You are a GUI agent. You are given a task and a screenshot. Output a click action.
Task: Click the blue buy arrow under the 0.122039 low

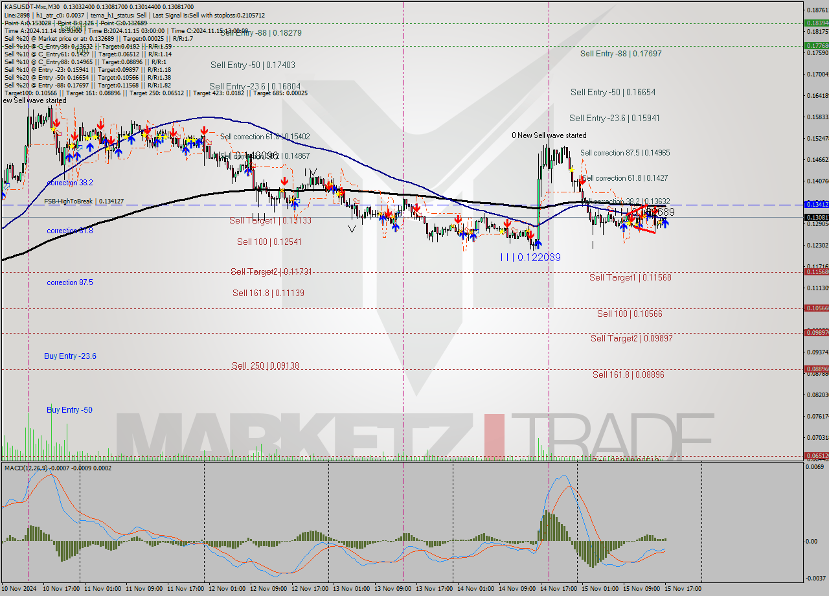click(538, 245)
